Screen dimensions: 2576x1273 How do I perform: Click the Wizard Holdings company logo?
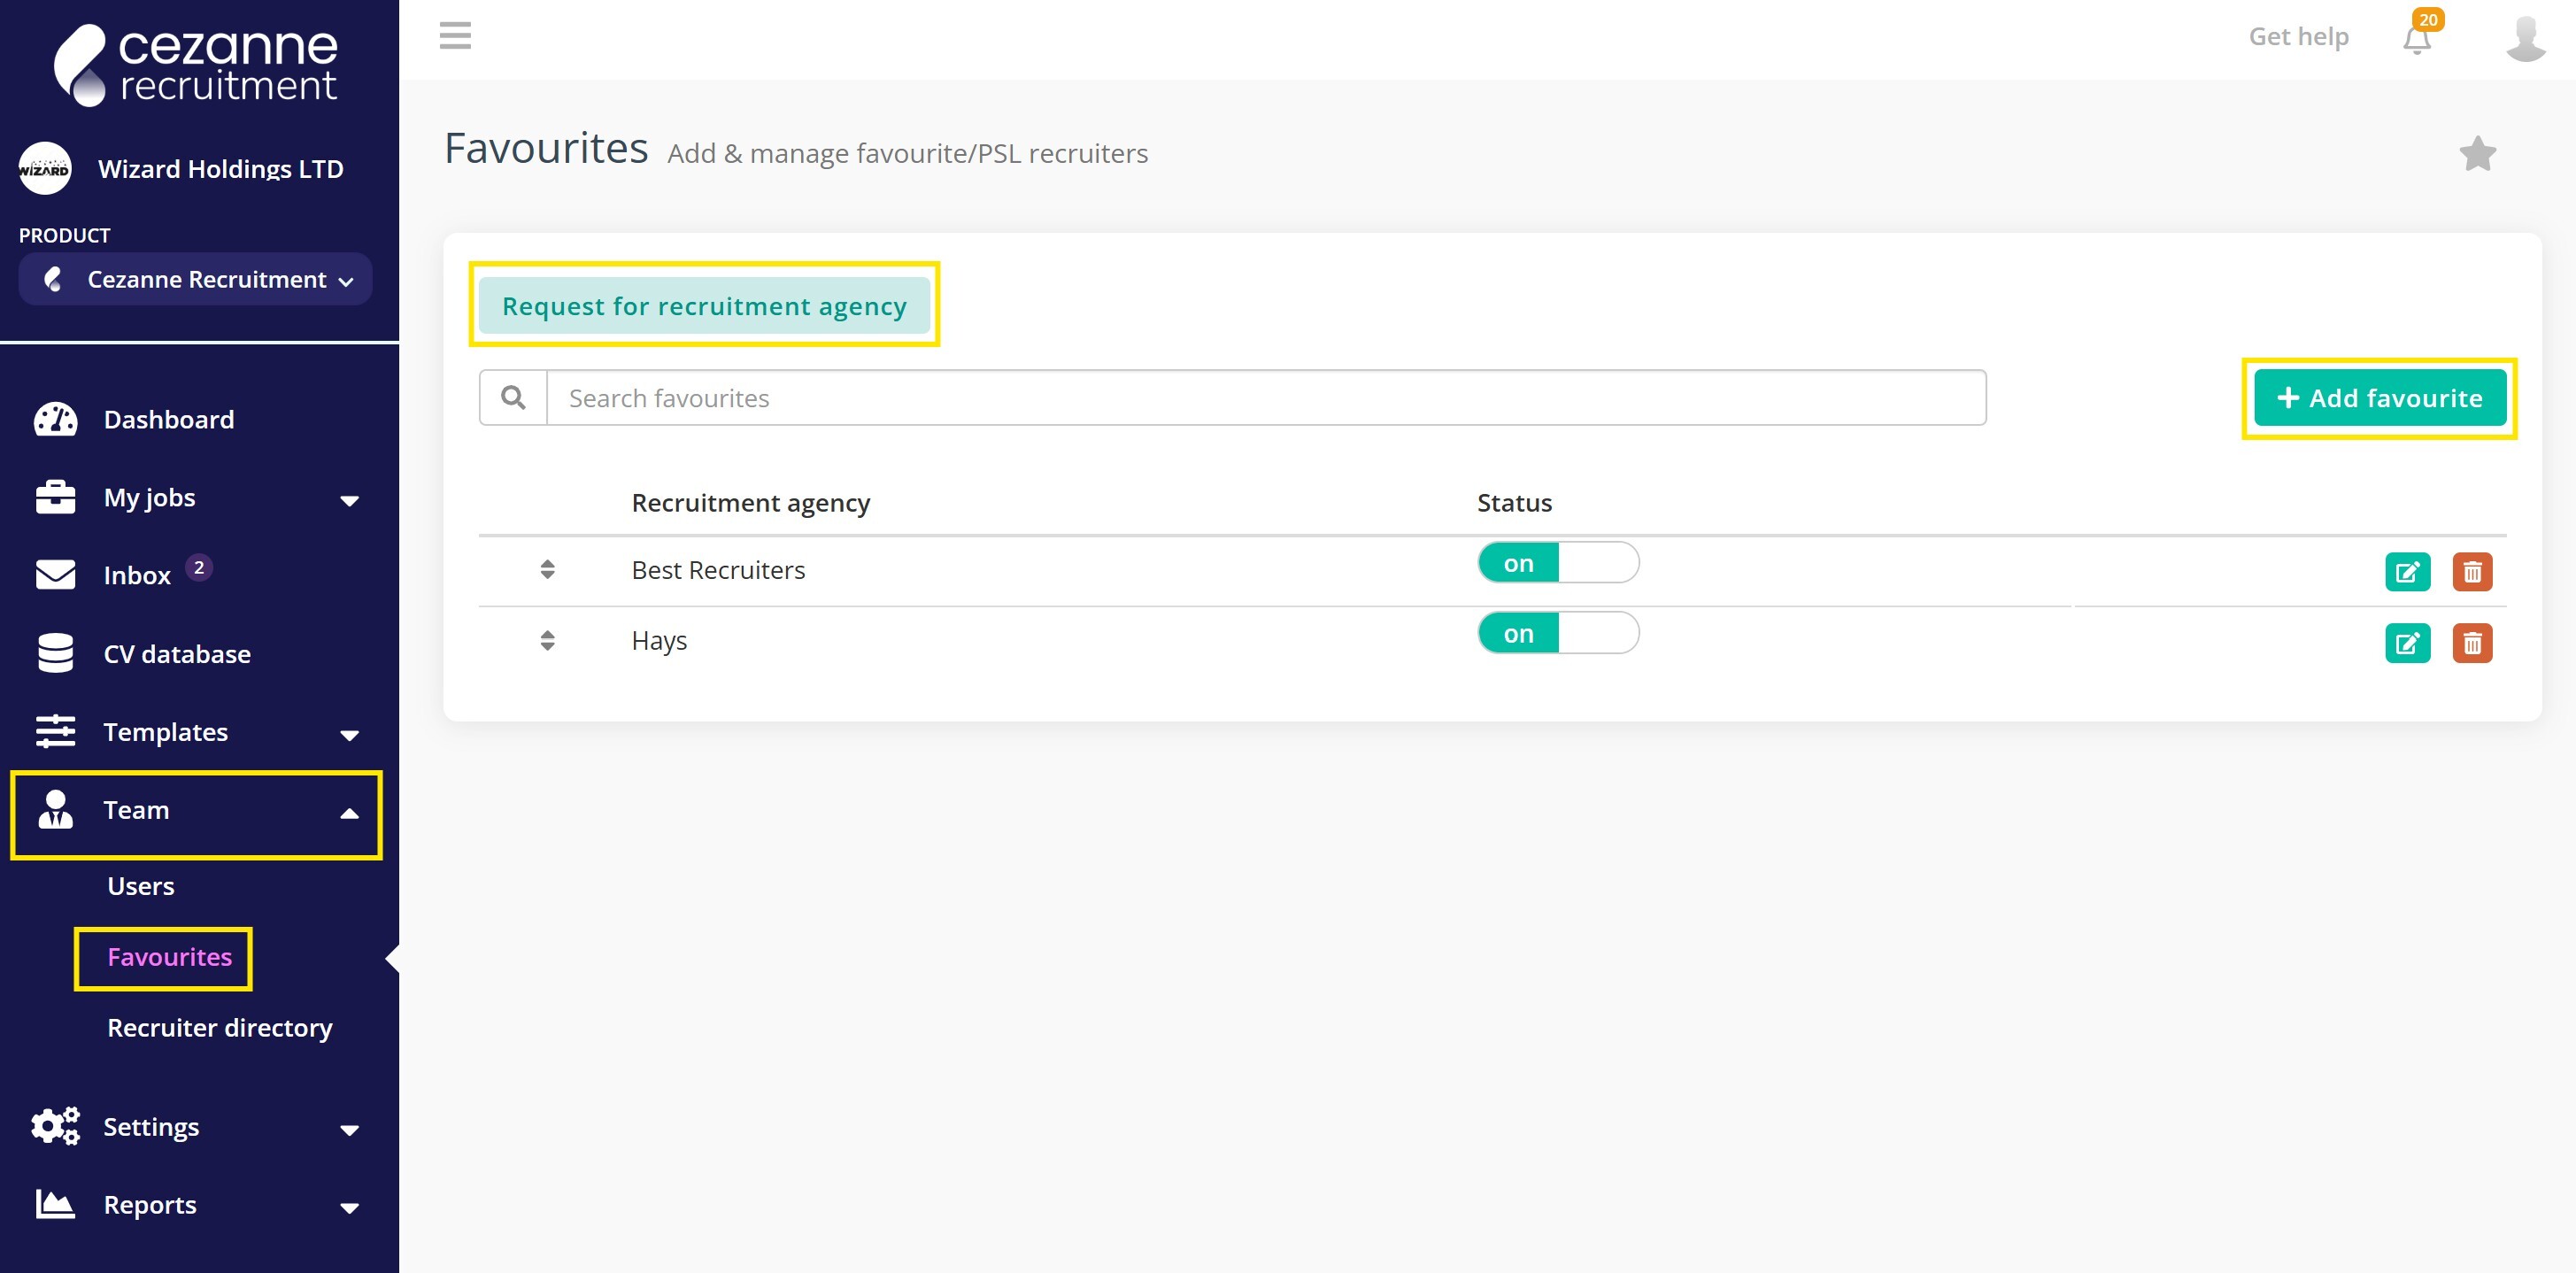tap(44, 168)
